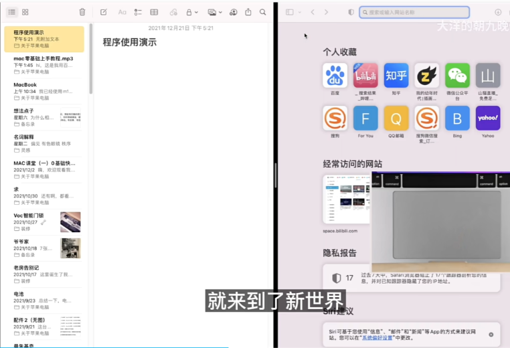The width and height of the screenshot is (510, 348).
Task: Search notes with magnifier icon
Action: click(x=263, y=12)
